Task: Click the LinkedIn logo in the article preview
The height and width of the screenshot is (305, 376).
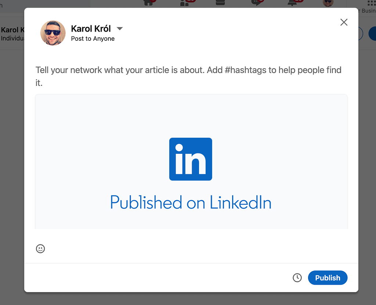Action: tap(191, 159)
